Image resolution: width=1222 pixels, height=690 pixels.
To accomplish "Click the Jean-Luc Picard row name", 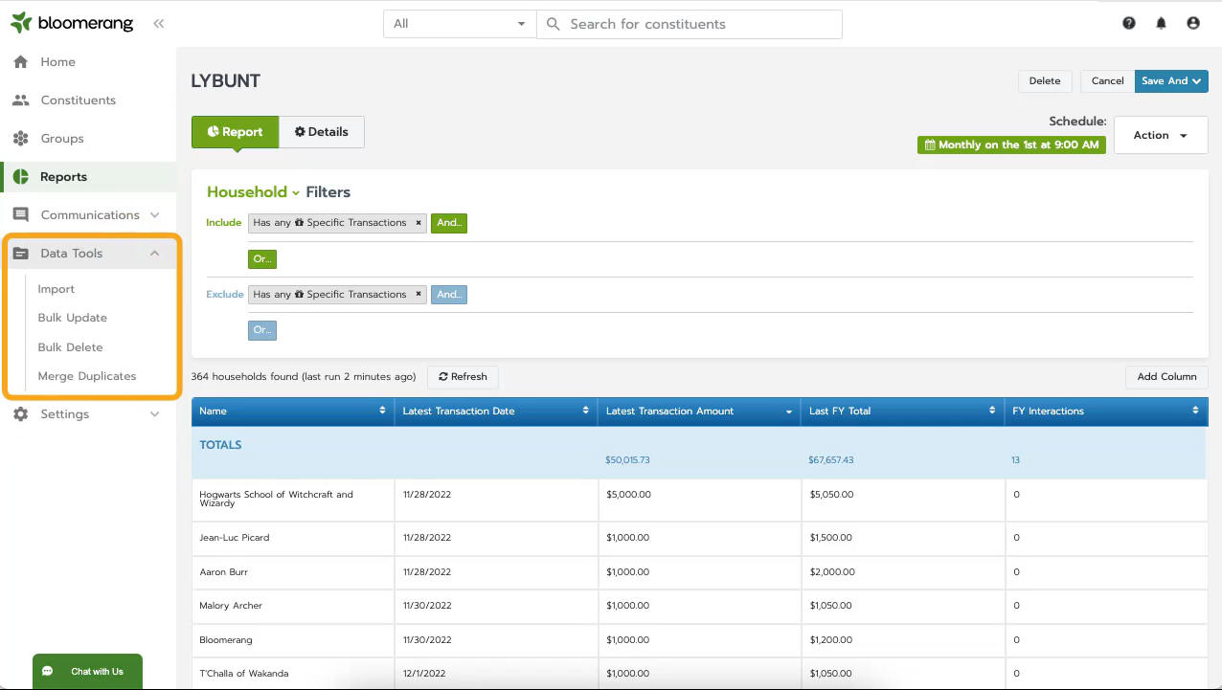I will (234, 538).
